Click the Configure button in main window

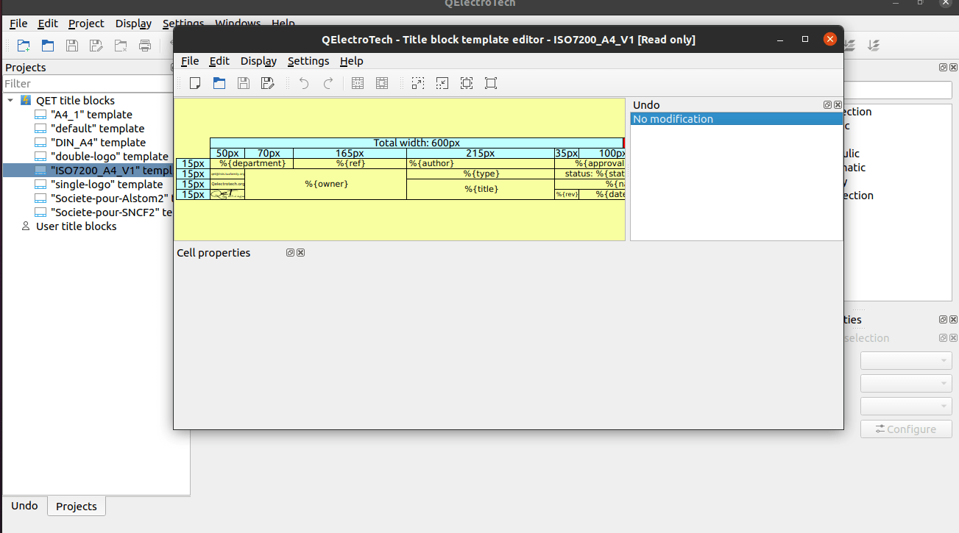[x=906, y=429]
